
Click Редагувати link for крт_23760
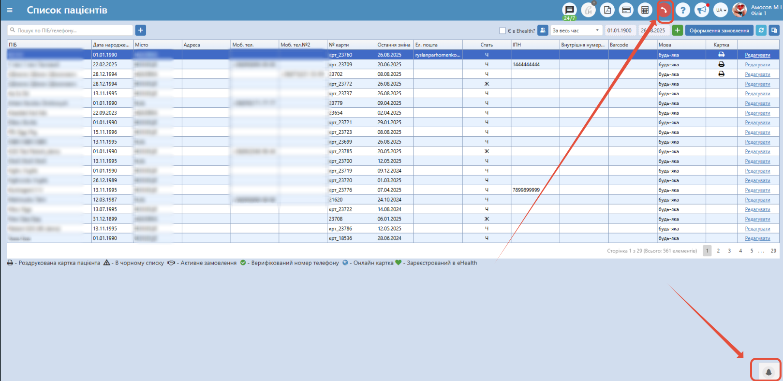coord(757,55)
